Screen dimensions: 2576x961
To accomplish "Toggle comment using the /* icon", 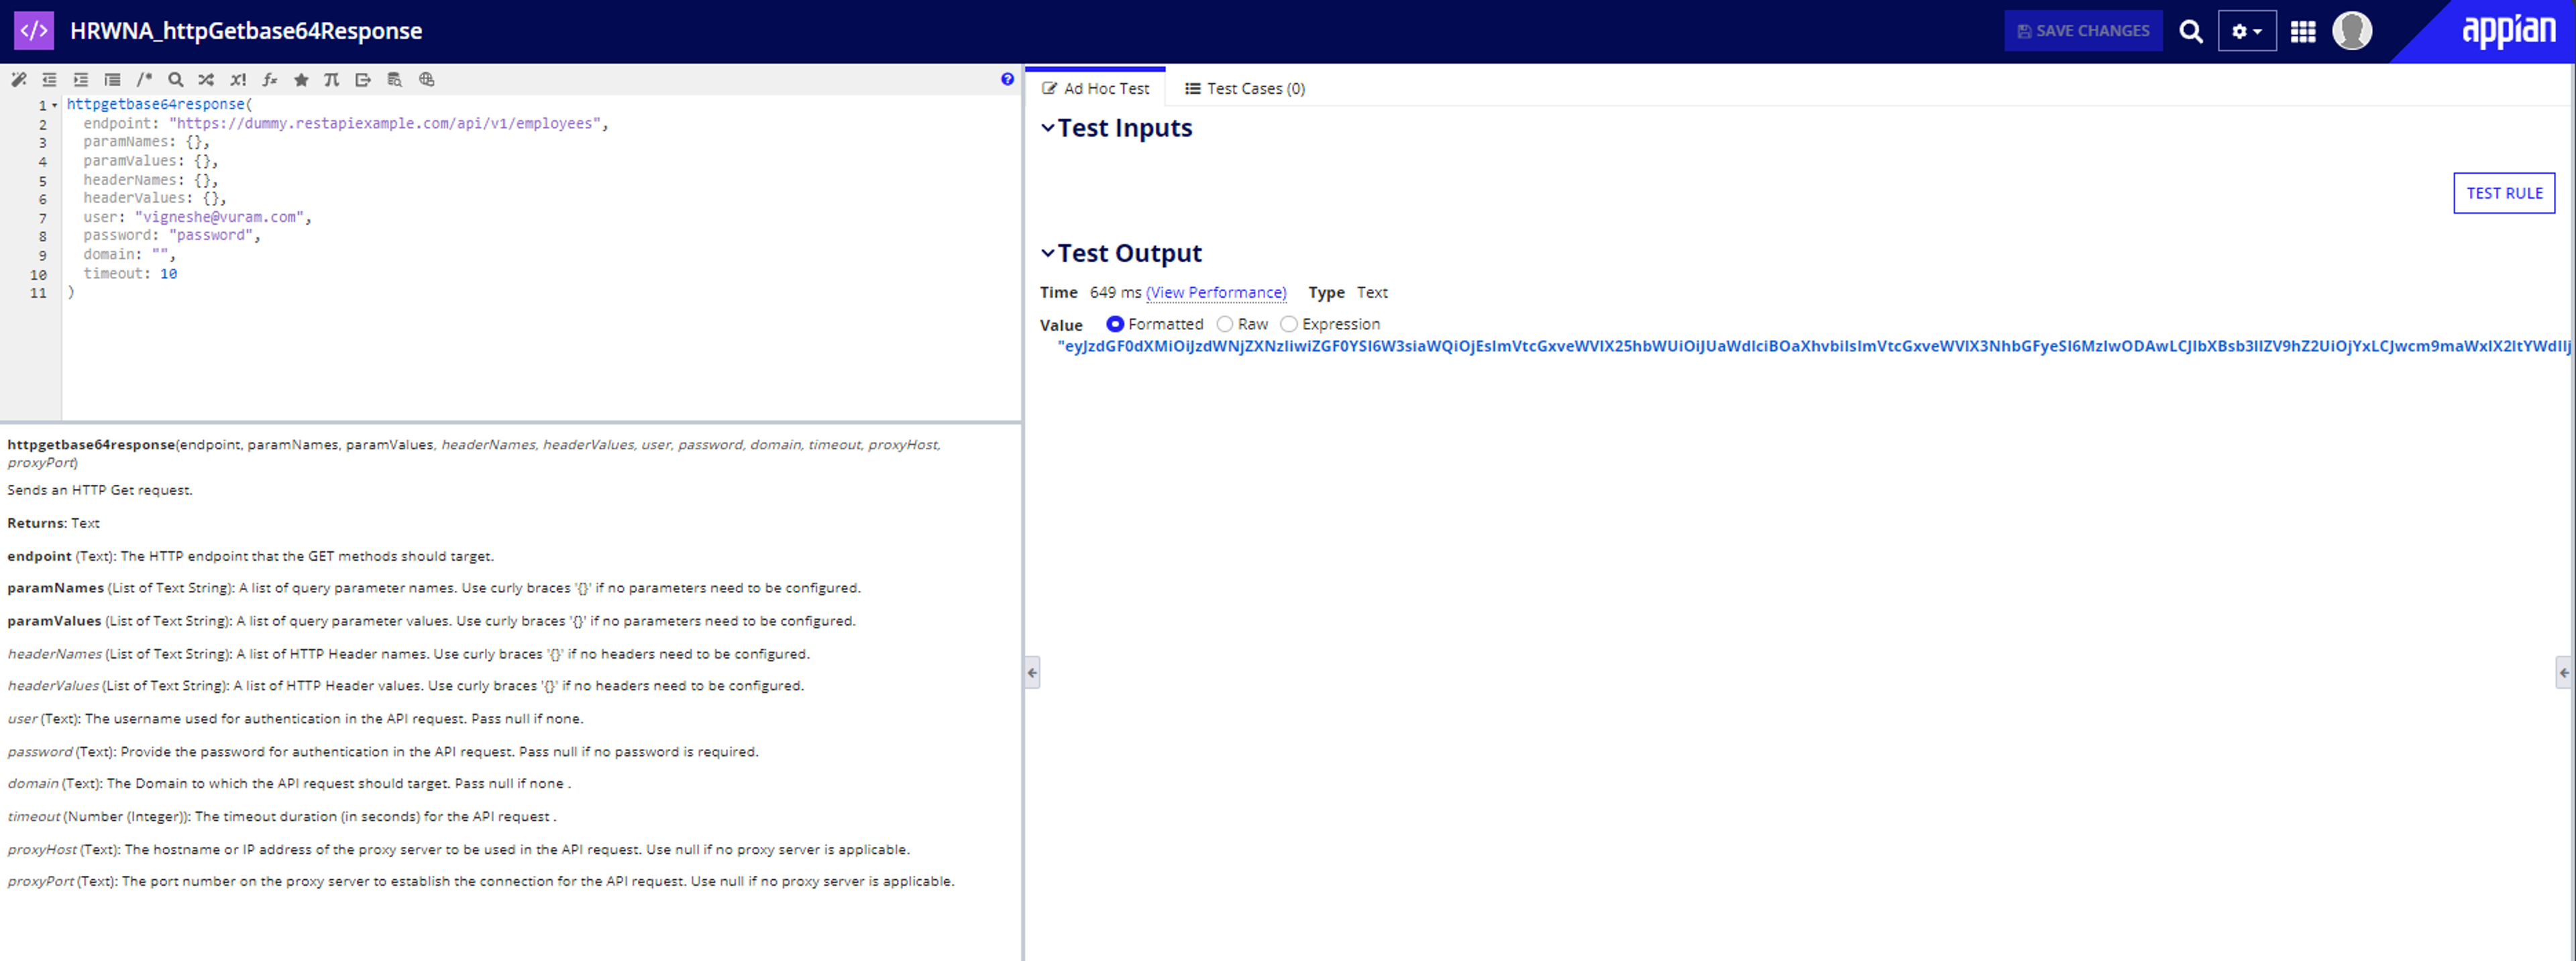I will click(144, 80).
